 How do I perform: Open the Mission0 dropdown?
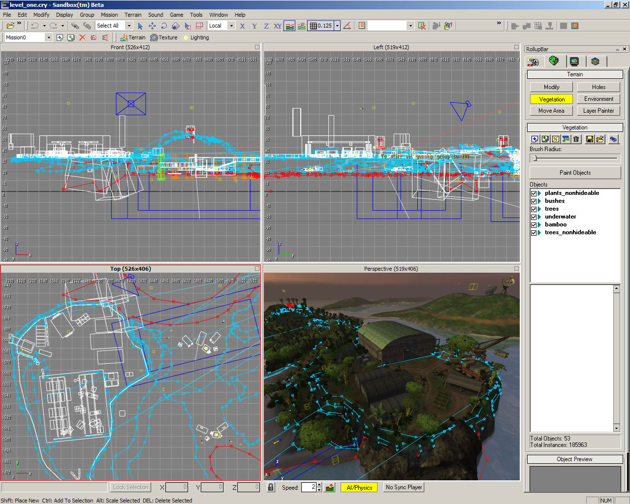click(48, 37)
